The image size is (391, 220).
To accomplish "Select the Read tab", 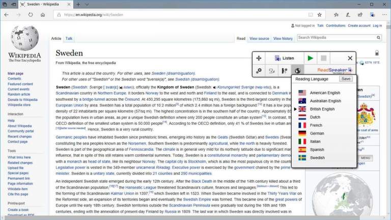I will pos(241,38).
